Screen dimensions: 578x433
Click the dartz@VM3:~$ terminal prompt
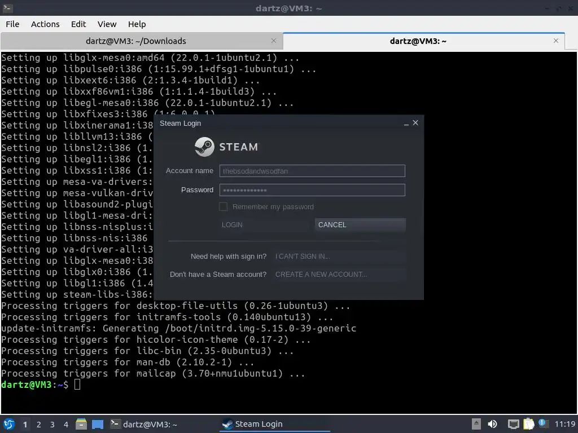click(x=34, y=385)
